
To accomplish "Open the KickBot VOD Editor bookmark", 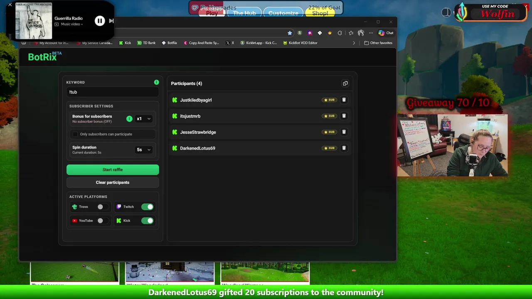I will click(x=300, y=43).
